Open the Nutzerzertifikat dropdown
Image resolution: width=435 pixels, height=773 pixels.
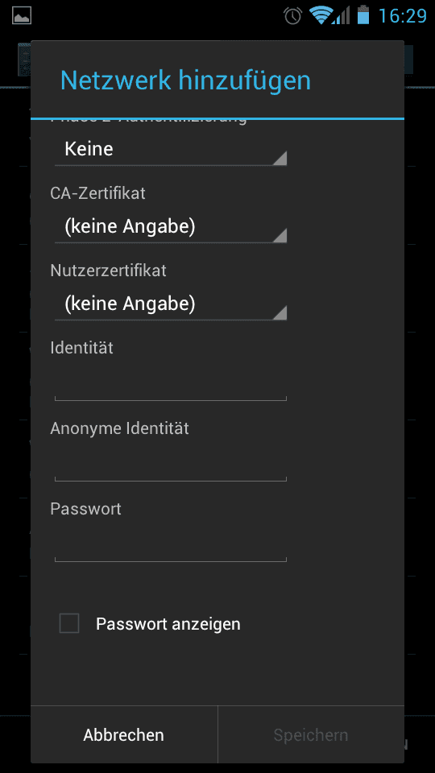[171, 304]
